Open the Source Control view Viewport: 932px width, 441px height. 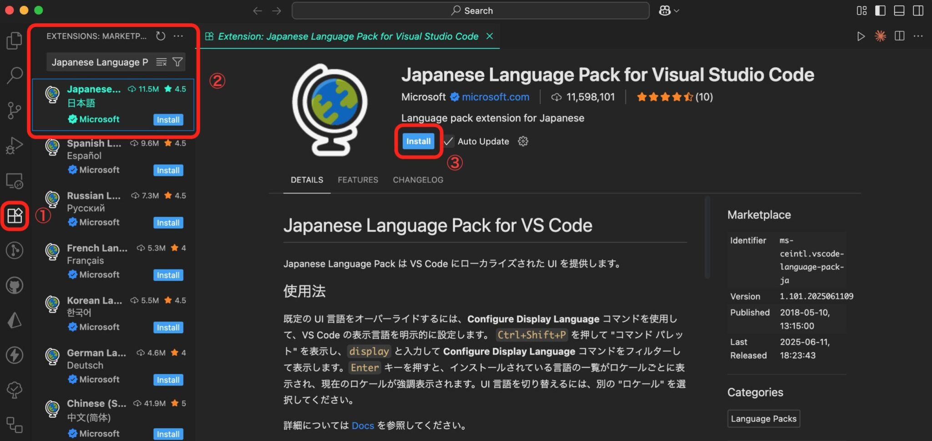(x=14, y=109)
